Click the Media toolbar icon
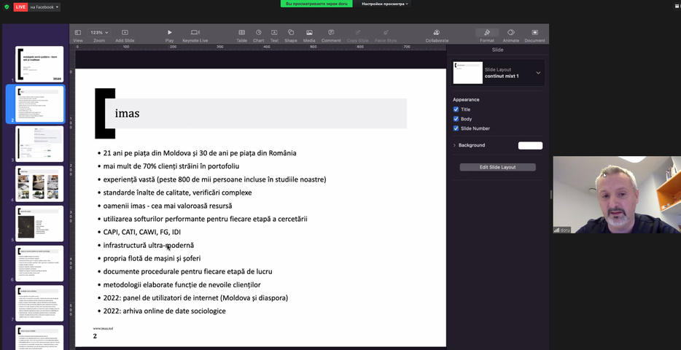The width and height of the screenshot is (681, 350). [x=309, y=33]
